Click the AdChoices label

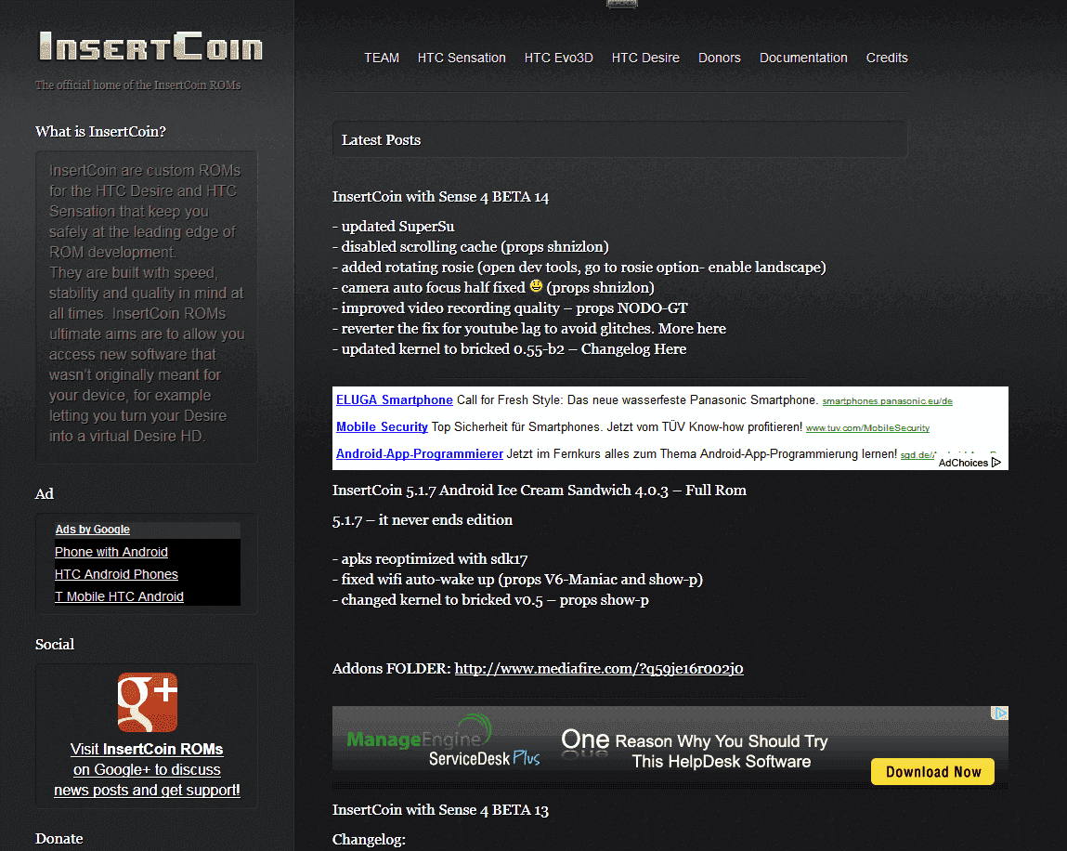[963, 463]
